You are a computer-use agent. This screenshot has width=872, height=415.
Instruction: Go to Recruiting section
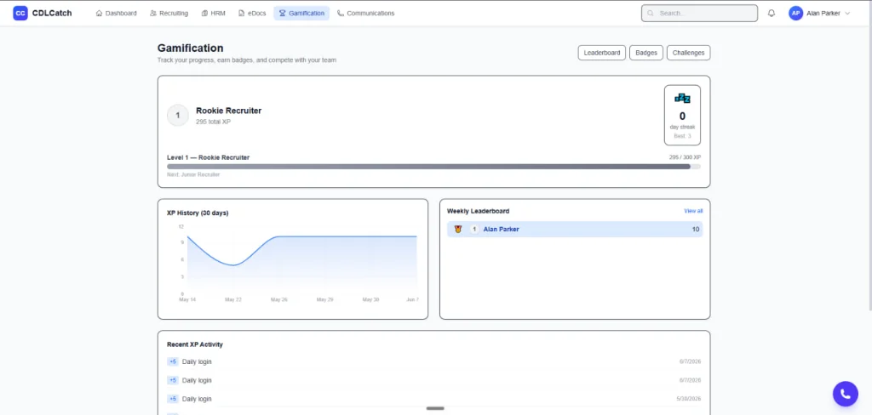pos(169,14)
